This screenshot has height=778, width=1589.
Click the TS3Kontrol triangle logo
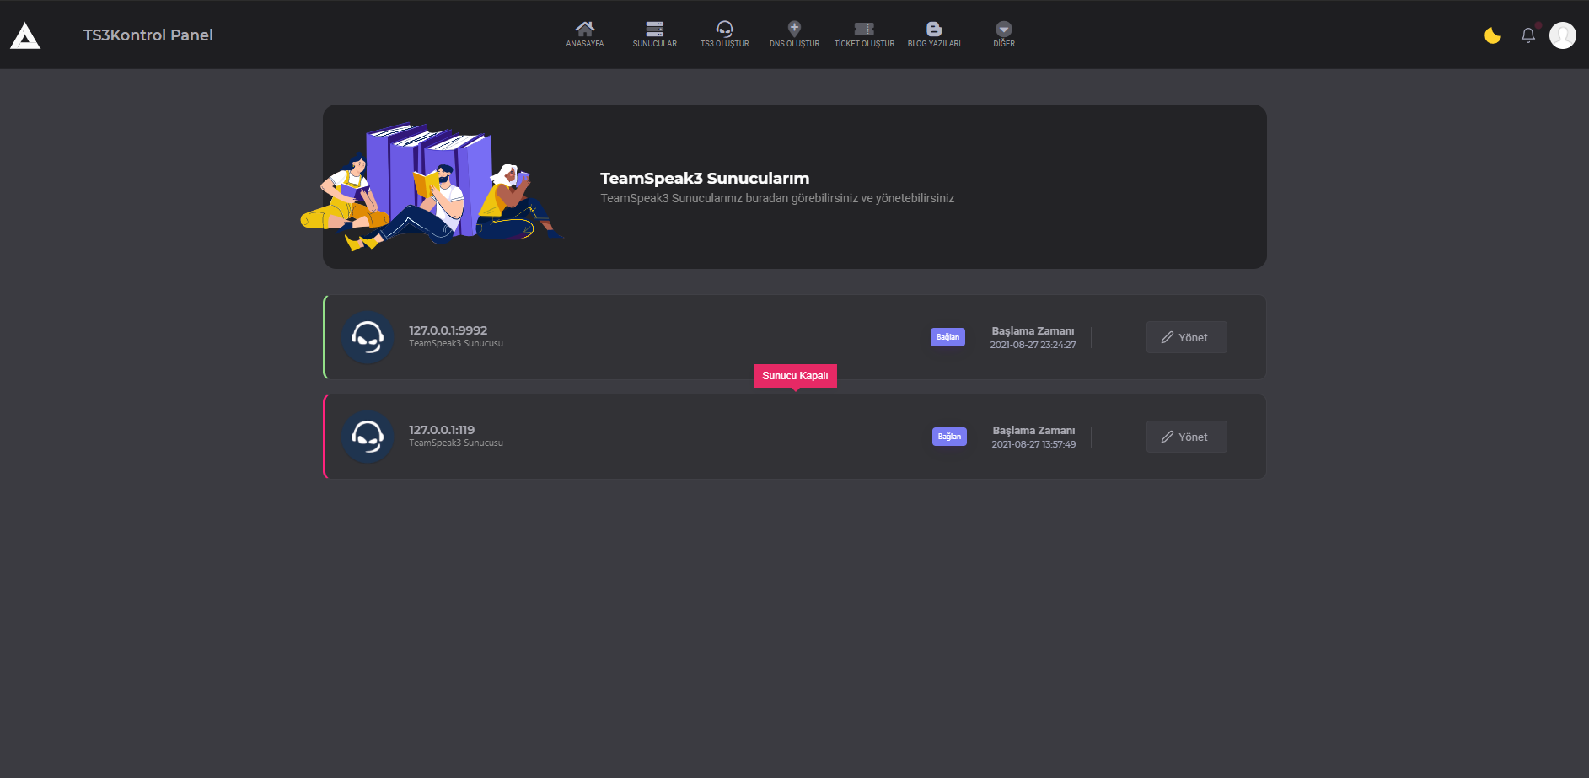point(25,35)
